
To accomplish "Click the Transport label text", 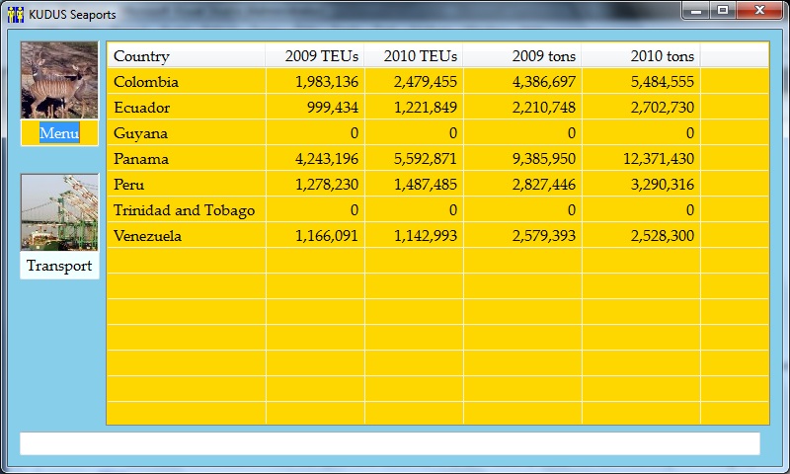I will click(x=59, y=266).
